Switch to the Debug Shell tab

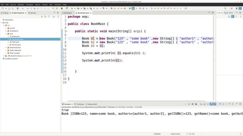point(91,104)
